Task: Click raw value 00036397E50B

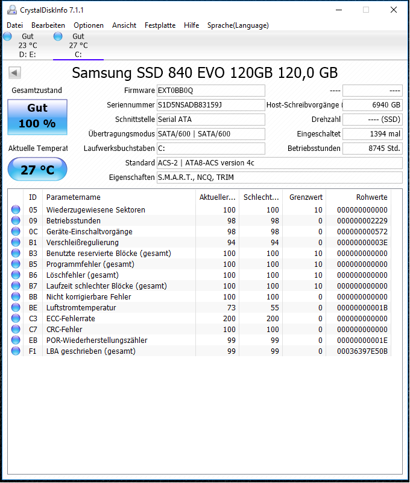Action: click(x=362, y=351)
